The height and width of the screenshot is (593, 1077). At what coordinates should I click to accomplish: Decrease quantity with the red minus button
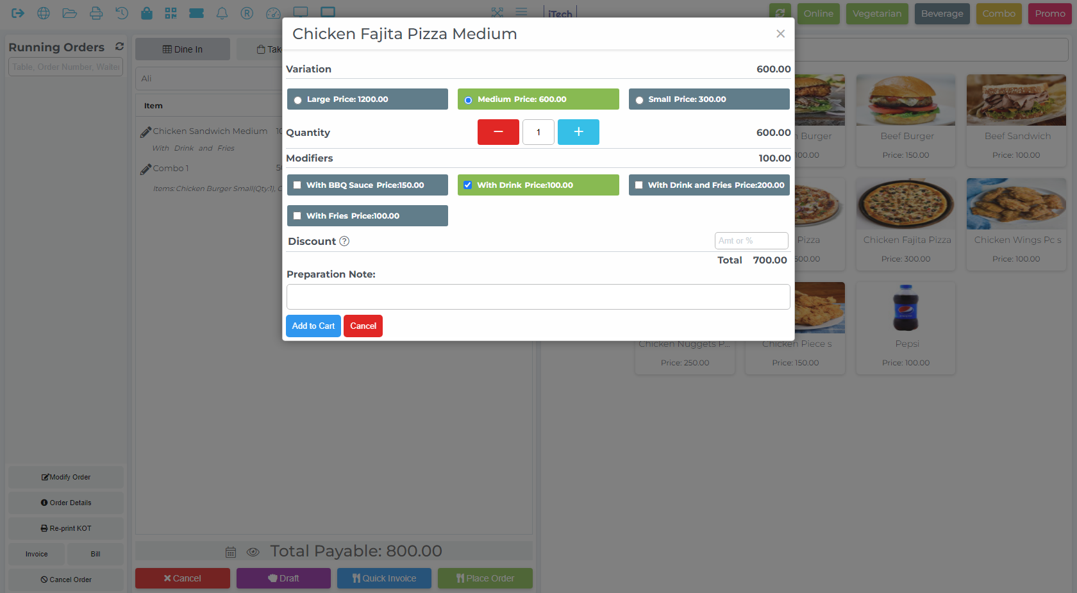tap(498, 132)
